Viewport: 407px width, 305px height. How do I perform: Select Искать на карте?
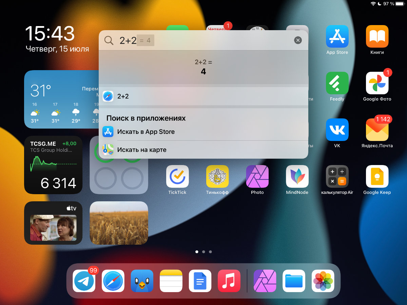203,150
